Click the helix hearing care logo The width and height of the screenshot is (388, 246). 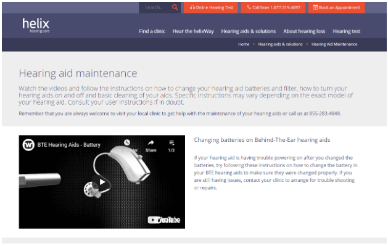tap(36, 25)
